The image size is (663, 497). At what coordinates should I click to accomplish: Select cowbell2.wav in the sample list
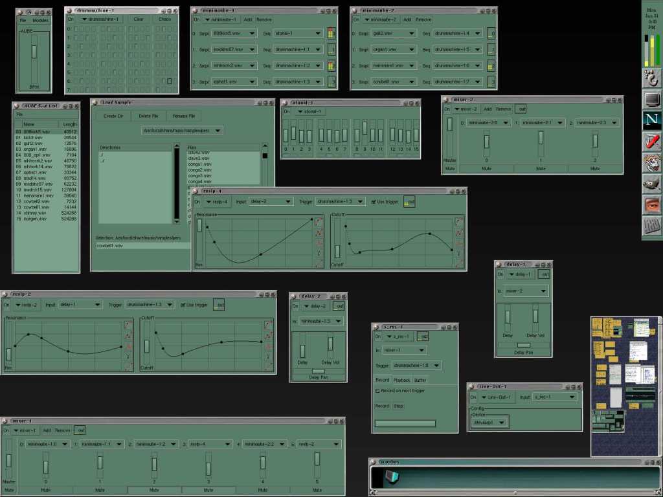click(34, 201)
